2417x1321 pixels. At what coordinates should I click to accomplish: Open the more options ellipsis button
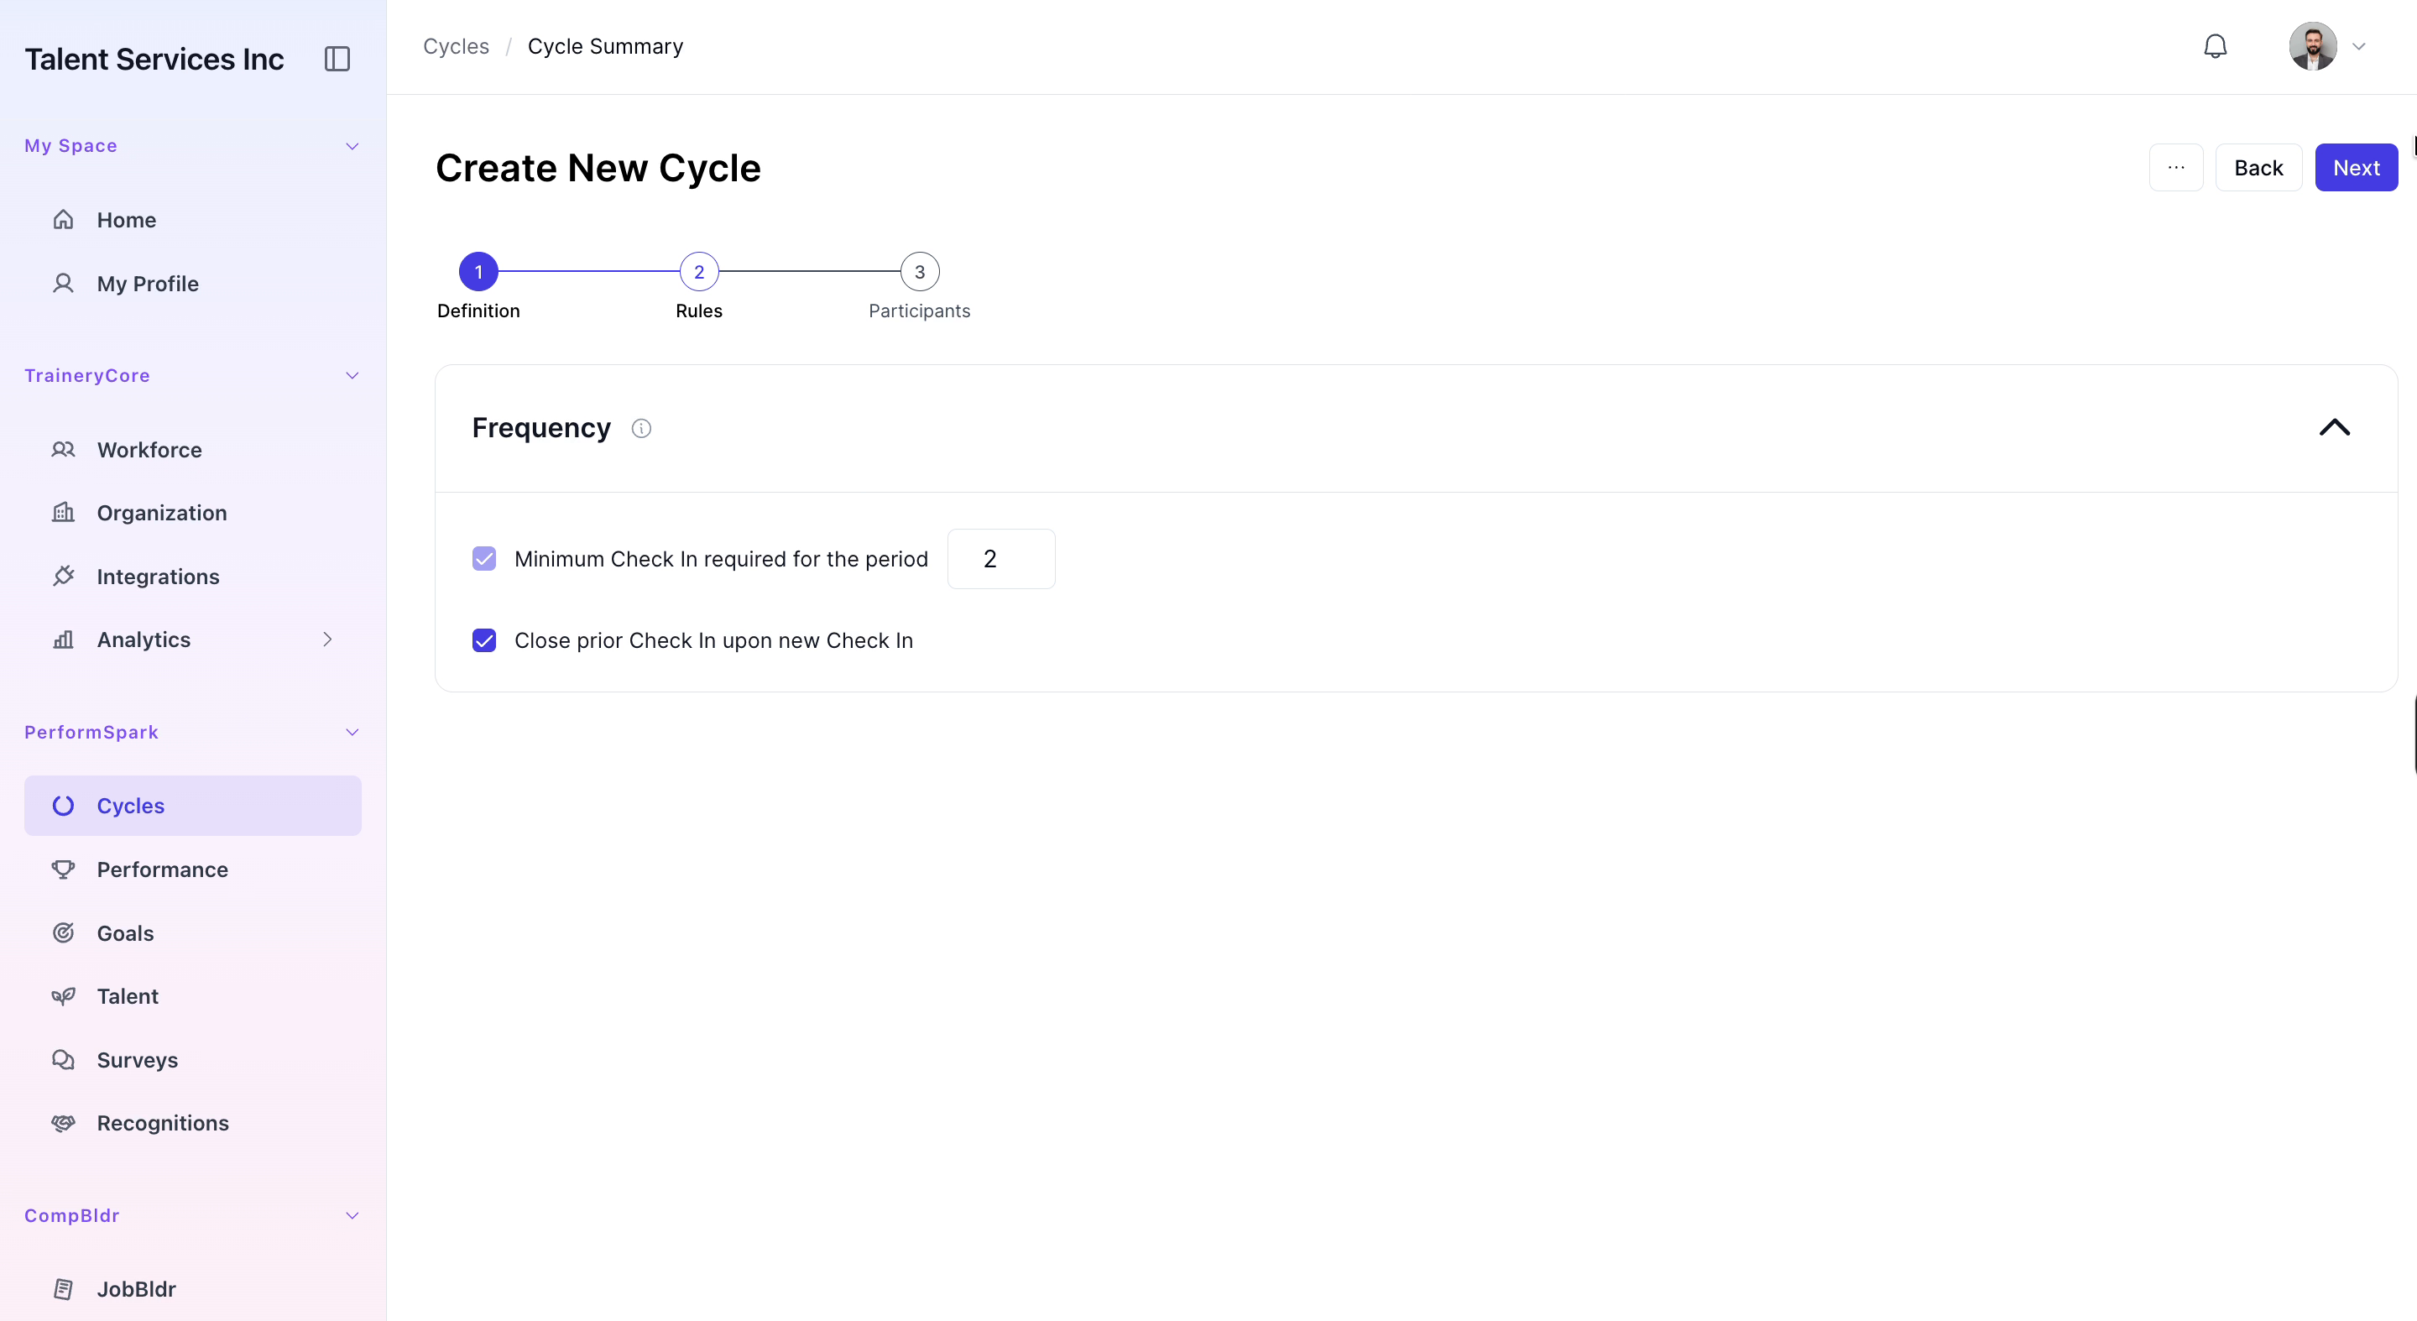coord(2176,168)
